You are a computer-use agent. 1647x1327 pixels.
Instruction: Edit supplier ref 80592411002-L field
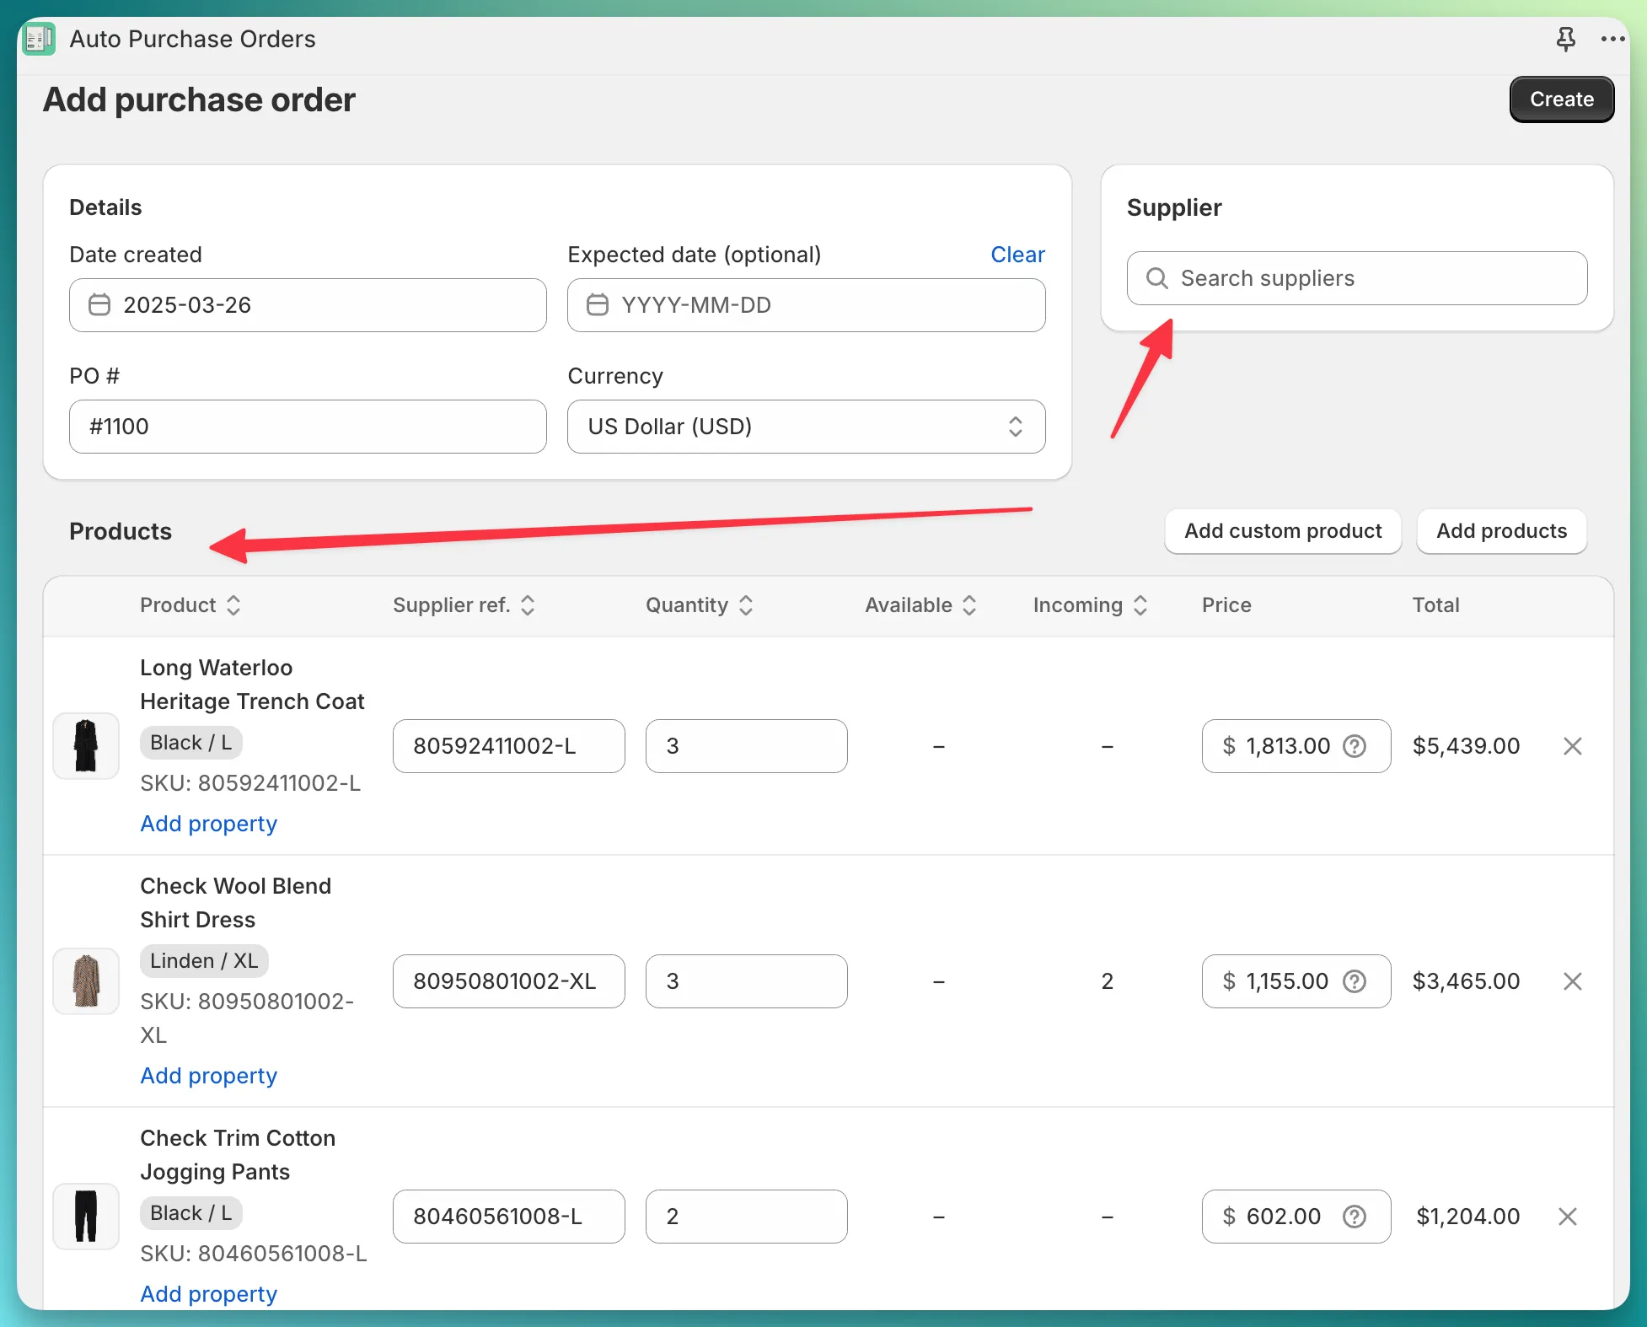(508, 746)
